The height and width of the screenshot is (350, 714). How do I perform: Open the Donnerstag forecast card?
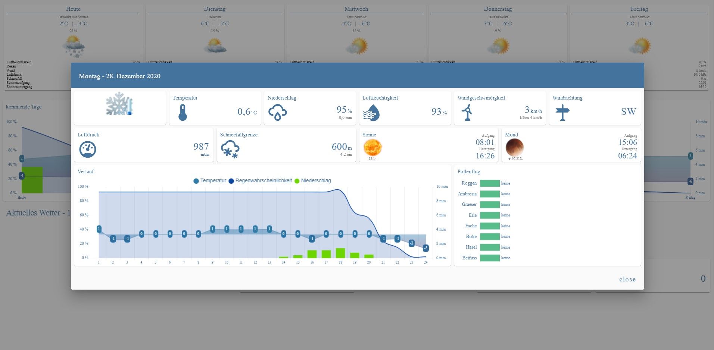[x=498, y=34]
